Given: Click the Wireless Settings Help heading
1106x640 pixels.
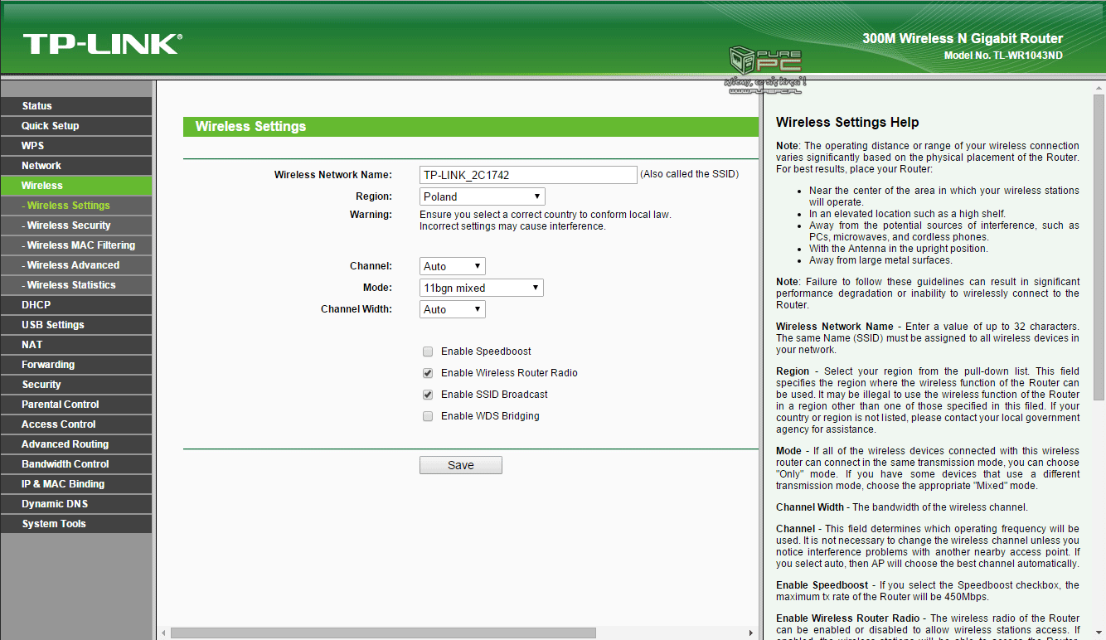Looking at the screenshot, I should 847,123.
